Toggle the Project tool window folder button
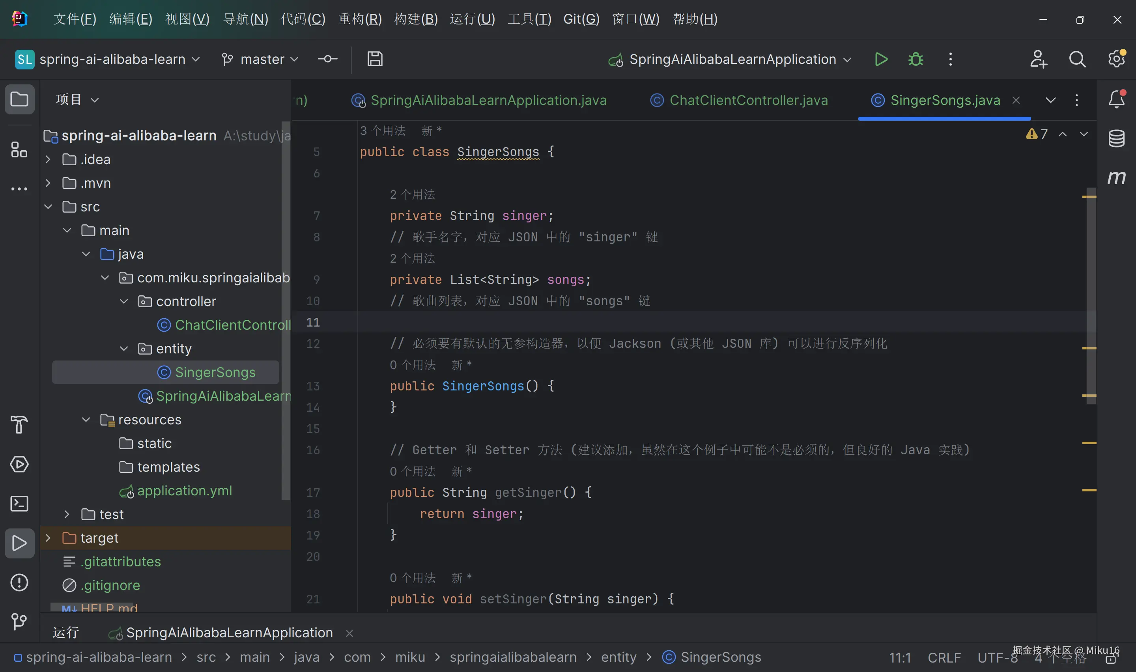Viewport: 1136px width, 672px height. 19,99
